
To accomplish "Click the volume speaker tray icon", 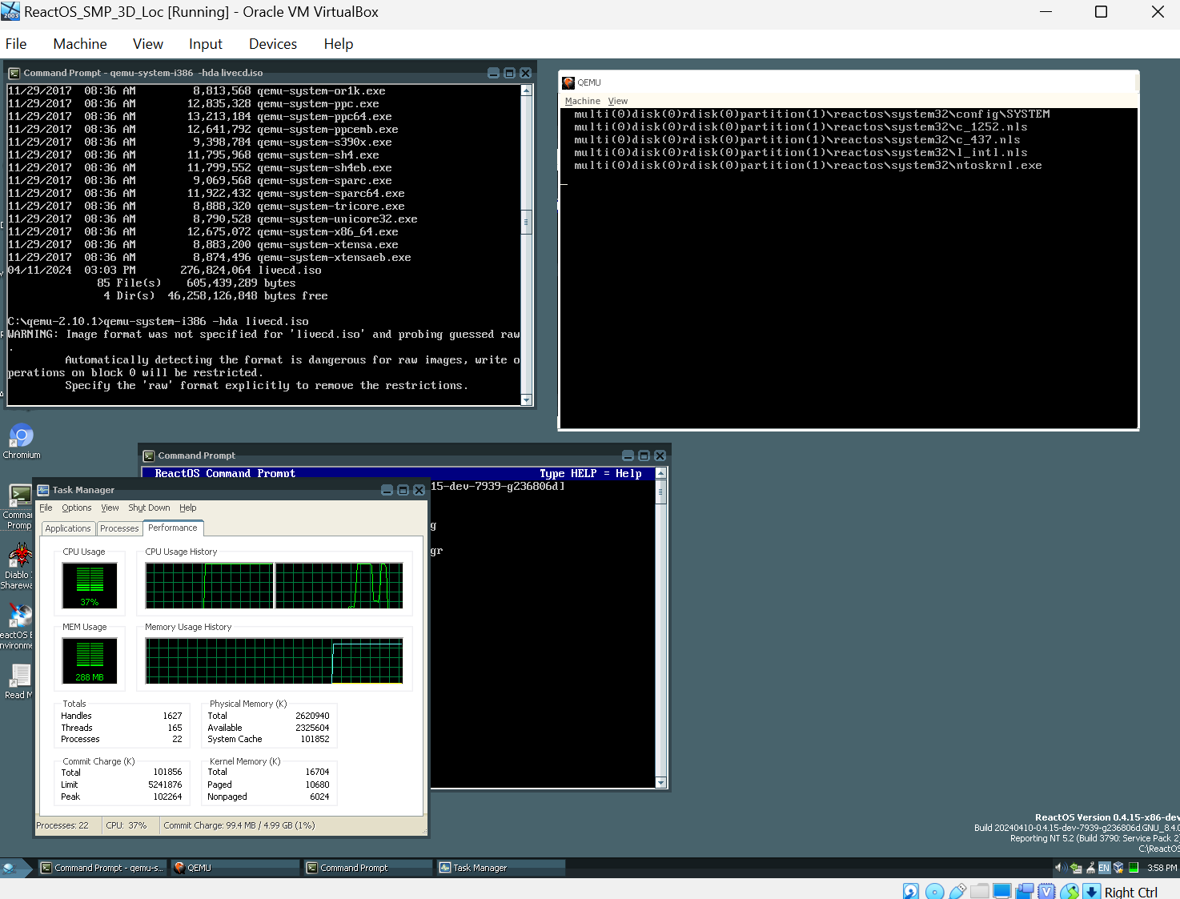I will pos(1061,868).
